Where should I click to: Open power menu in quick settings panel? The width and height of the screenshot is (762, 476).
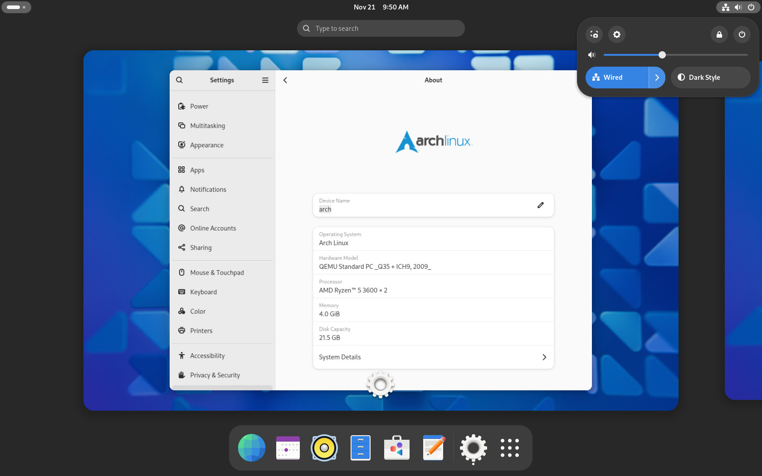[742, 34]
